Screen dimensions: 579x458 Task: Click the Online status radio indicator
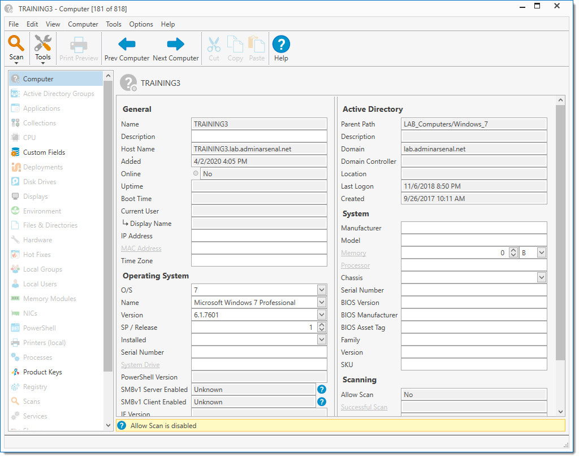pyautogui.click(x=196, y=173)
